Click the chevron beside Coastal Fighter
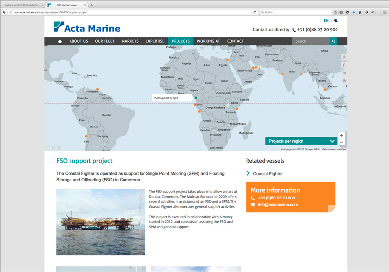Viewport: 389px width, 272px height. [248, 173]
